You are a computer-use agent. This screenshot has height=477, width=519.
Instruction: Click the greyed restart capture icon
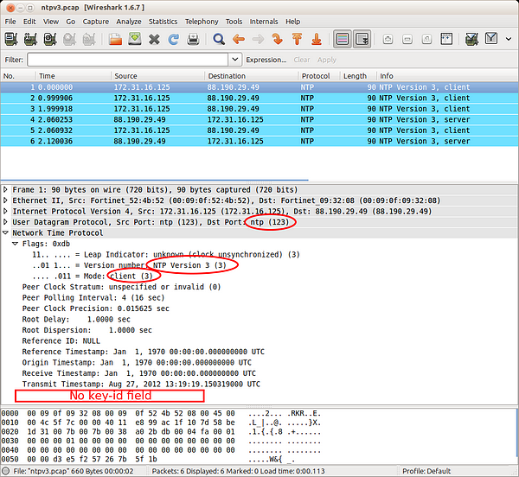pyautogui.click(x=89, y=39)
